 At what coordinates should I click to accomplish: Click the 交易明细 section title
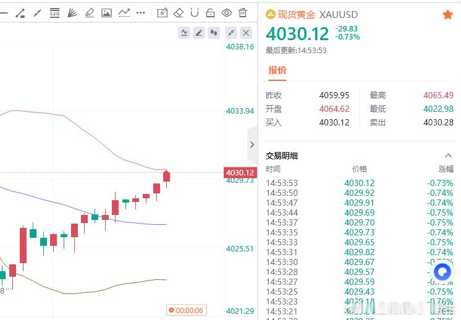282,156
